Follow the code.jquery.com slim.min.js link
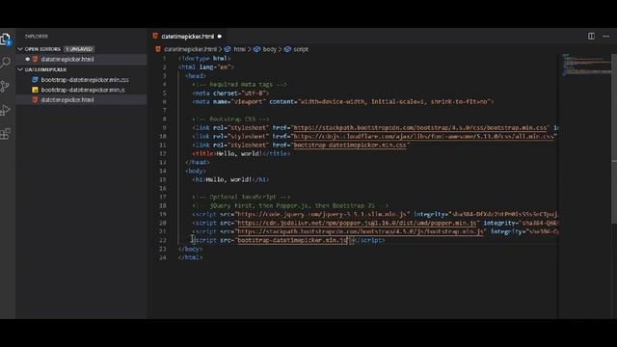Viewport: 617px width, 347px height. [322, 214]
